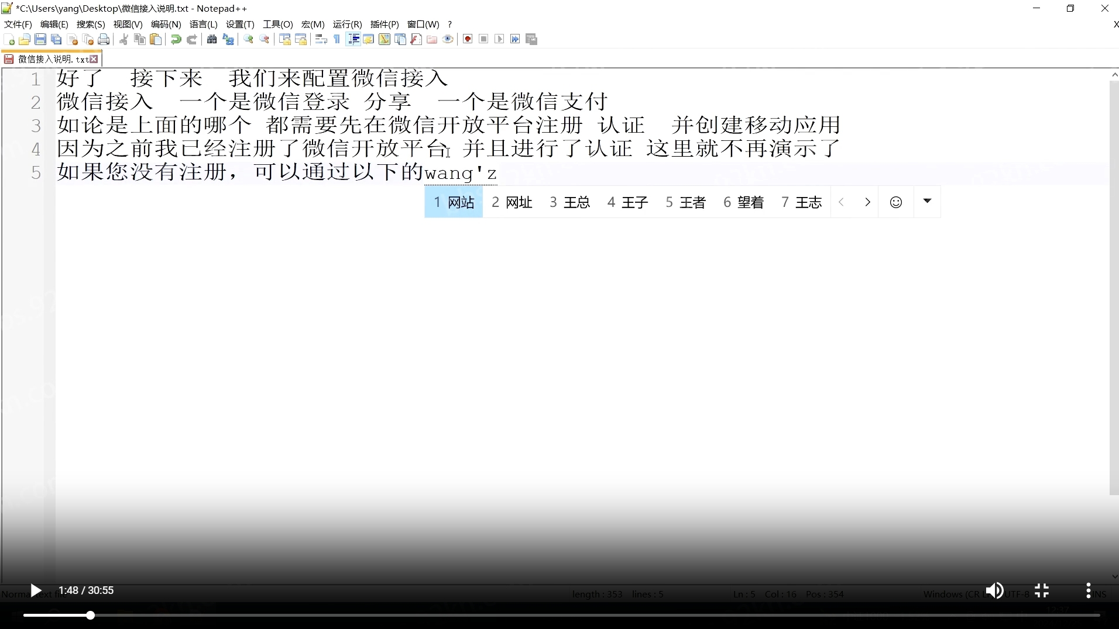The height and width of the screenshot is (629, 1119).
Task: Click the Save All toolbar icon
Action: [x=56, y=39]
